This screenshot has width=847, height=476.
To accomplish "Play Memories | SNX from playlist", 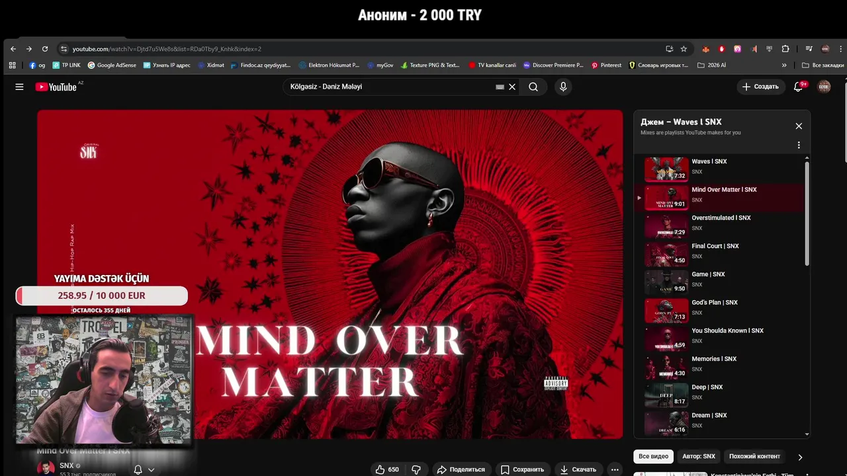I will [x=721, y=367].
